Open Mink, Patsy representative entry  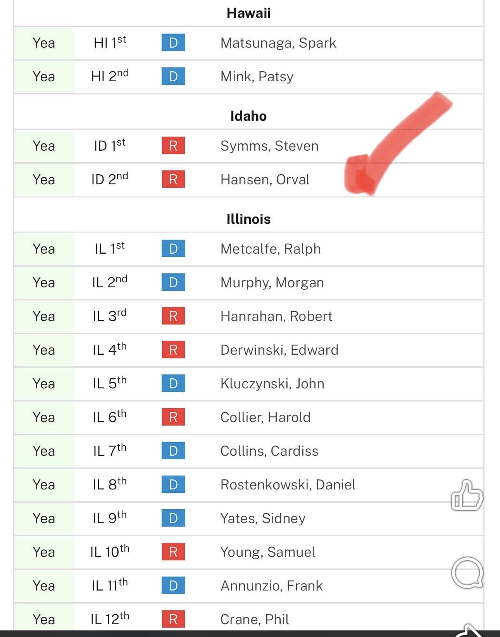[x=257, y=76]
